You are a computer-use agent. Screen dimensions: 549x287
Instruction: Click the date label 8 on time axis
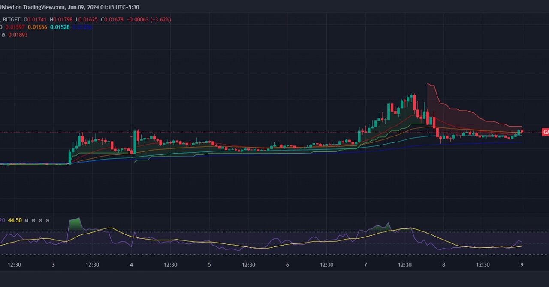pos(443,265)
